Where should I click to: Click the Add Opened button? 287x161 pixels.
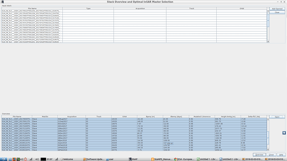click(x=277, y=9)
